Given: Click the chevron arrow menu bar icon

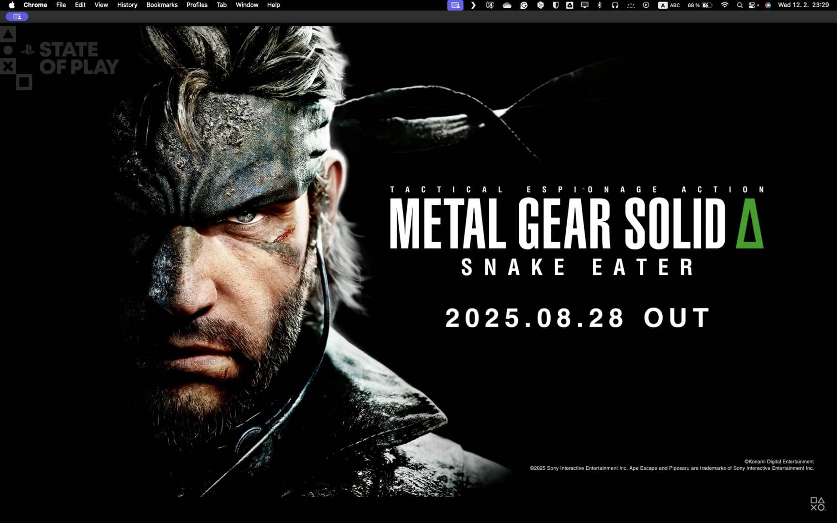Looking at the screenshot, I should (473, 5).
